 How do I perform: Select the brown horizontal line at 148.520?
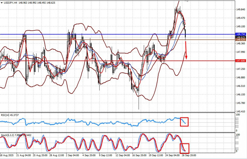(x=117, y=40)
